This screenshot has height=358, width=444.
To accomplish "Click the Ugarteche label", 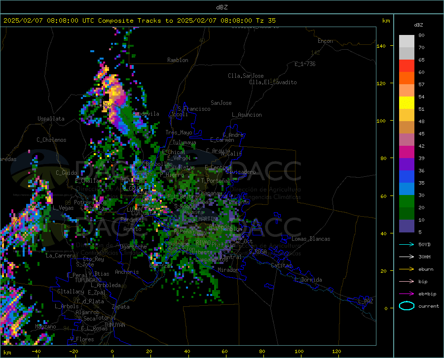I will [x=133, y=246].
